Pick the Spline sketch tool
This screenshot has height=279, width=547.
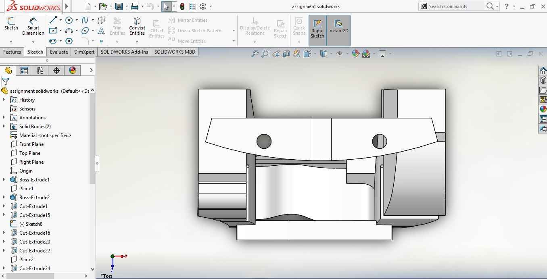pos(85,20)
